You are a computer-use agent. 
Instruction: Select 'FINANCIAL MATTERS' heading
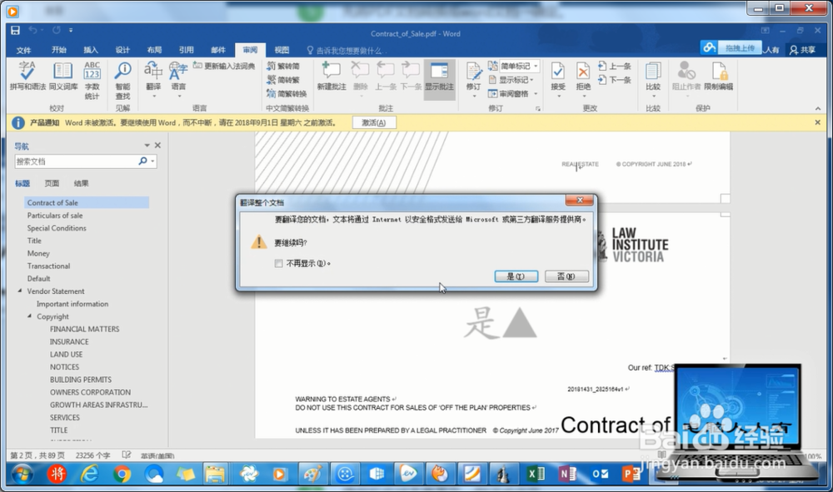84,329
